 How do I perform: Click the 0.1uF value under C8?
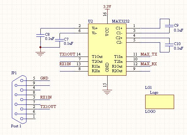click(50, 39)
